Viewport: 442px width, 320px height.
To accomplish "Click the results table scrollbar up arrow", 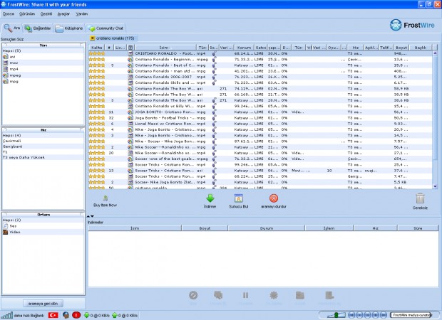I will [435, 53].
